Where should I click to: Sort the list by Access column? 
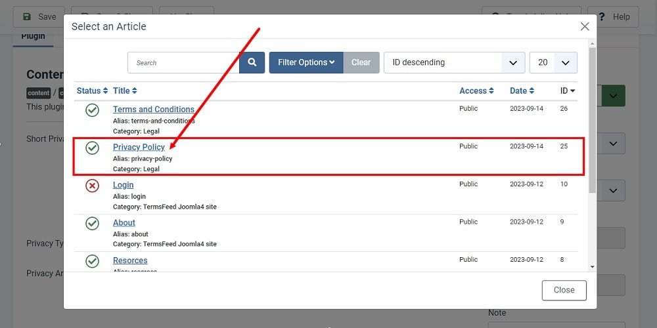point(476,91)
